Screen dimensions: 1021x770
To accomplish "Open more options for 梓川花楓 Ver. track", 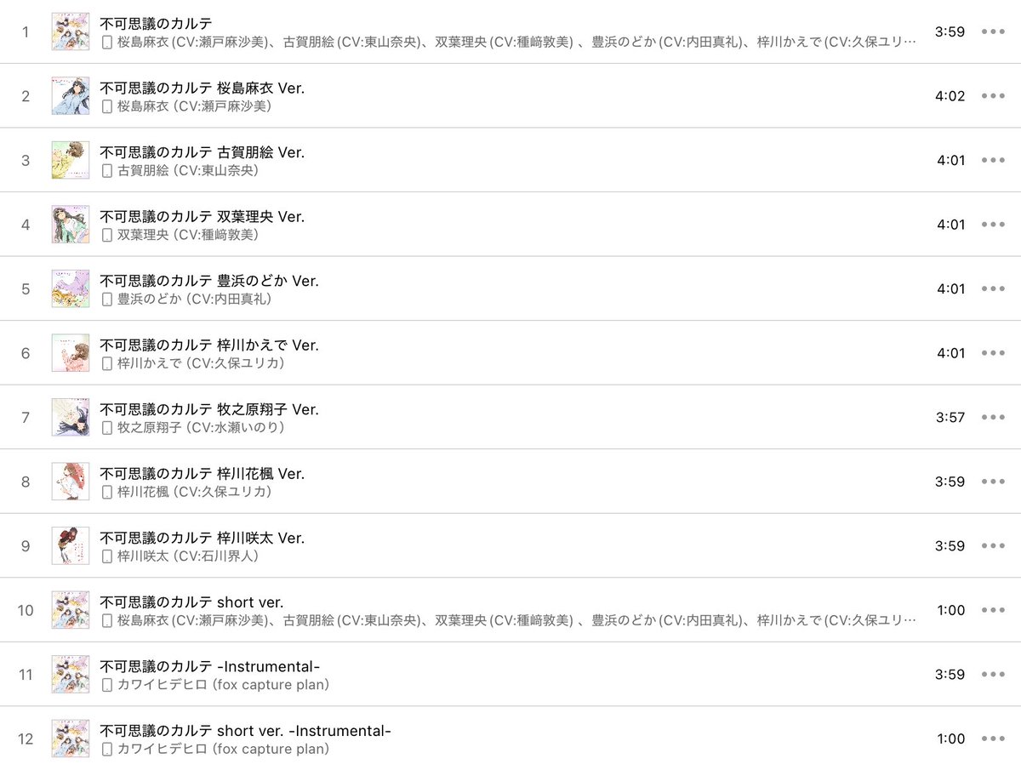I will coord(993,482).
